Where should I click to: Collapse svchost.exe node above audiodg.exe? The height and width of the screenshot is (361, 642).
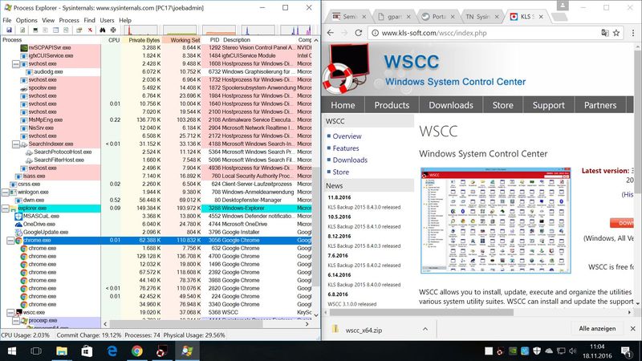point(16,64)
